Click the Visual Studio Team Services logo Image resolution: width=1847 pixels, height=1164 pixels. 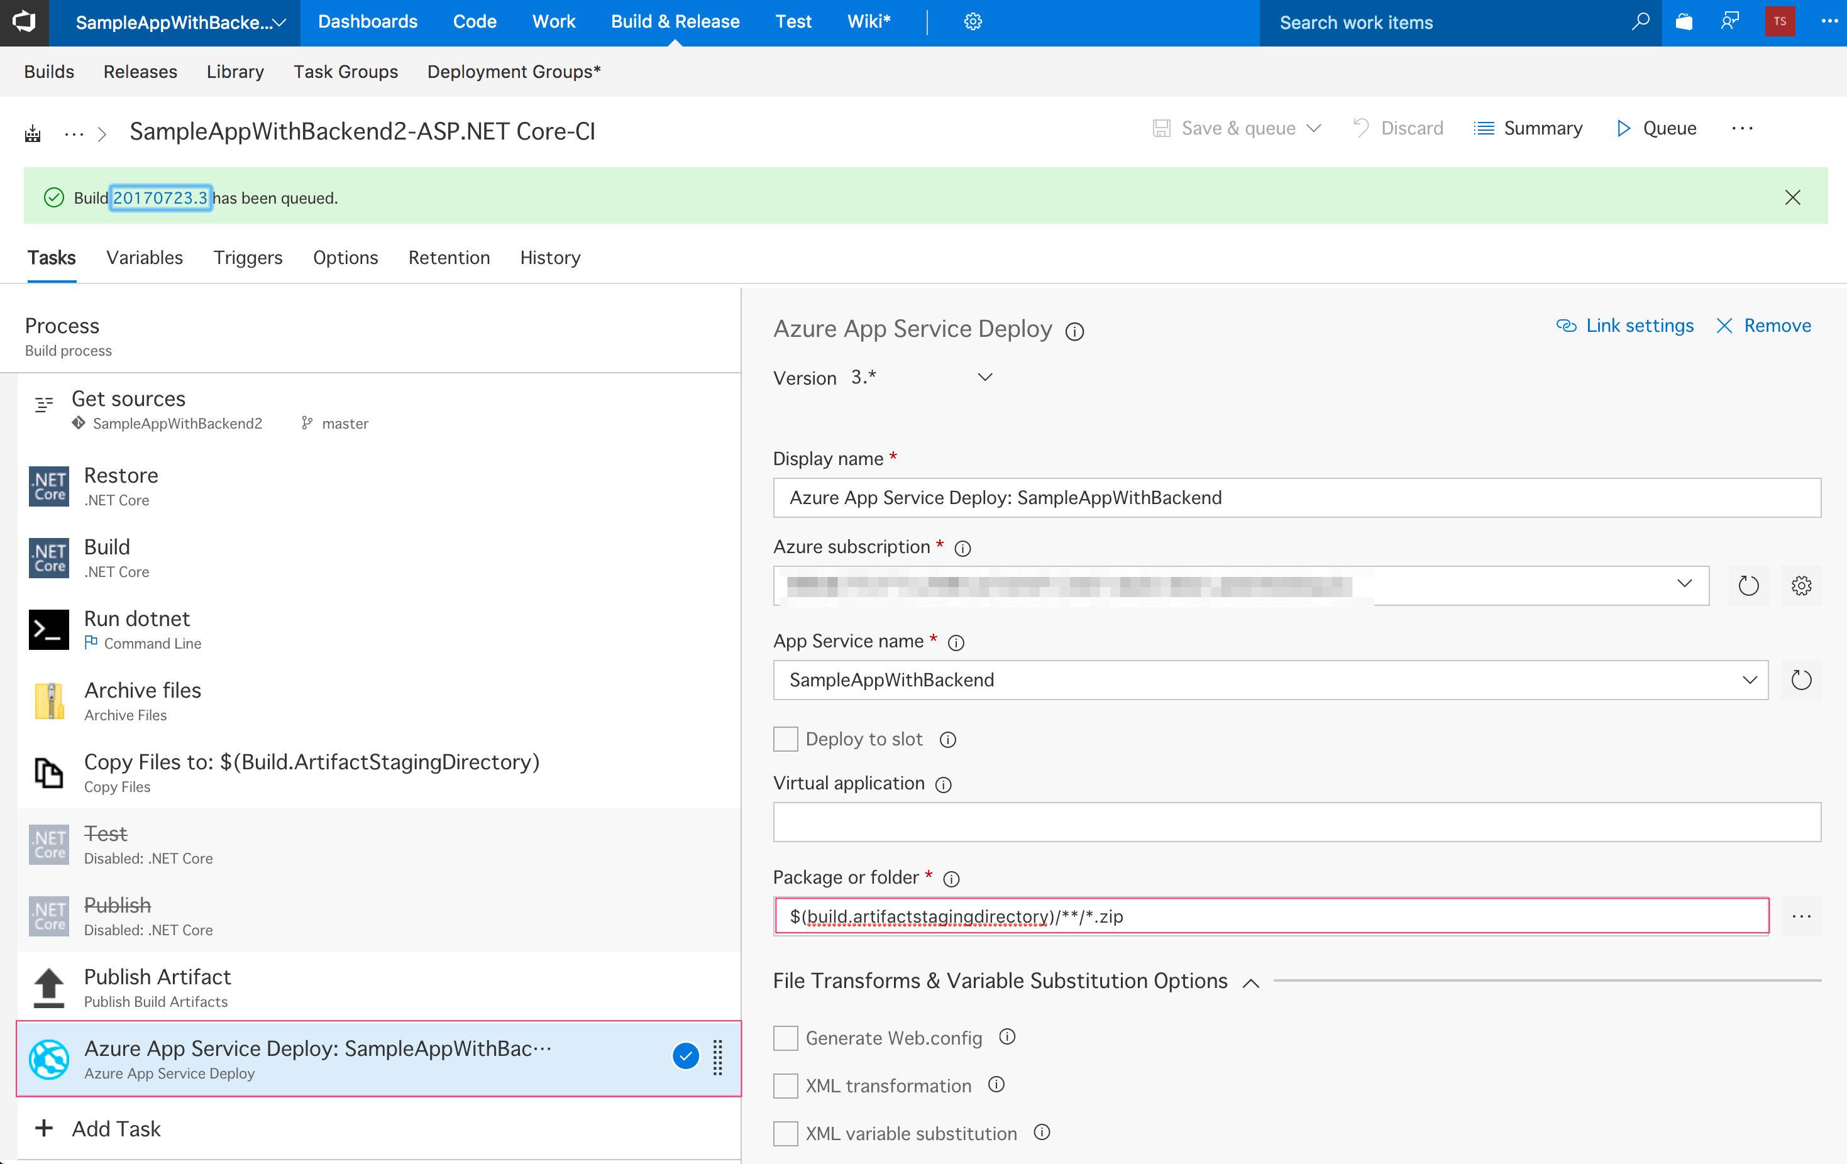tap(24, 22)
